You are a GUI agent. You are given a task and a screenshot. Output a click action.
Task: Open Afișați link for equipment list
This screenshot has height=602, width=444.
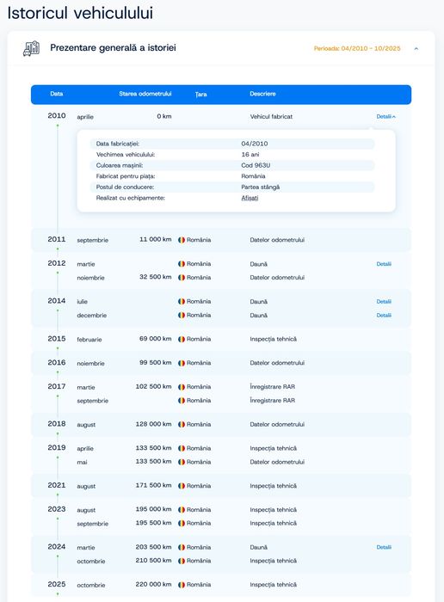[x=250, y=198]
